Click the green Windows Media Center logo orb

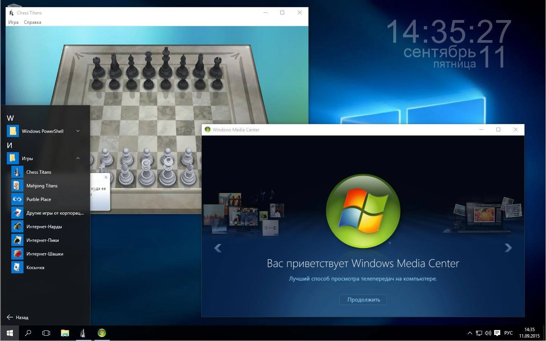(x=363, y=211)
